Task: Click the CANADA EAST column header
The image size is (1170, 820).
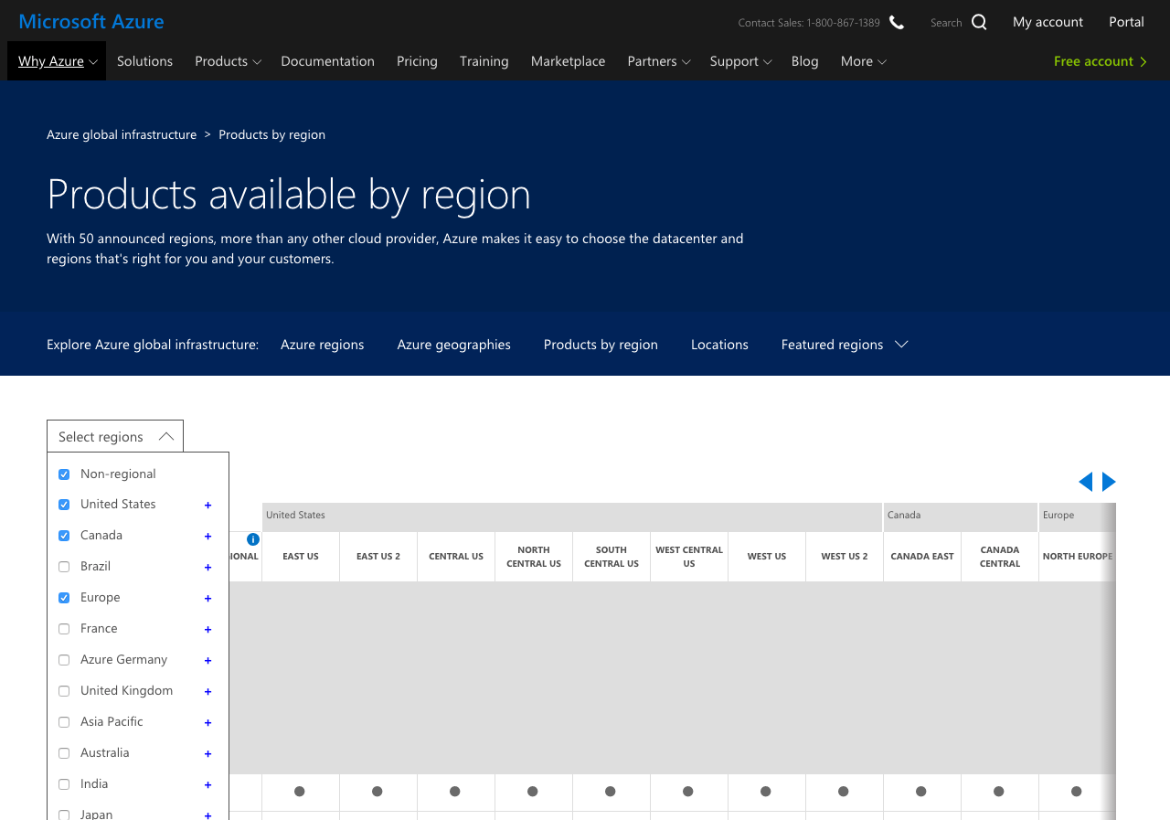Action: coord(922,556)
